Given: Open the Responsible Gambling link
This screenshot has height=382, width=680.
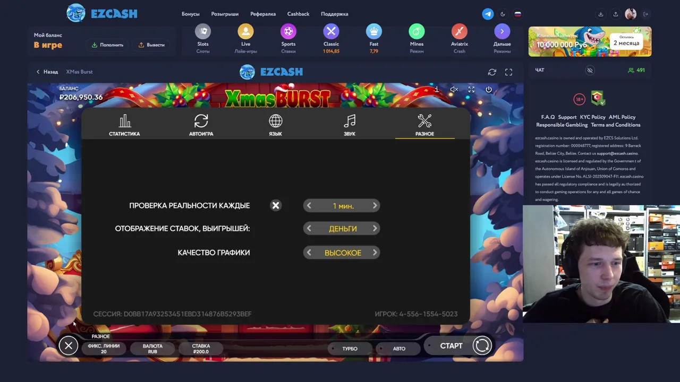Looking at the screenshot, I should coord(562,125).
